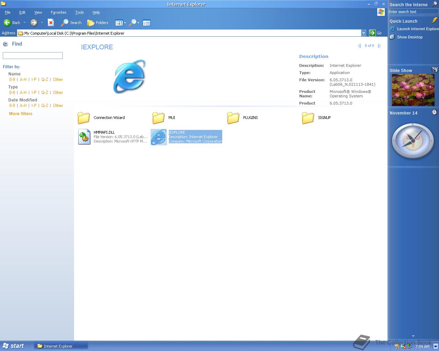Click the large IEXPLORE preview icon

tap(130, 76)
